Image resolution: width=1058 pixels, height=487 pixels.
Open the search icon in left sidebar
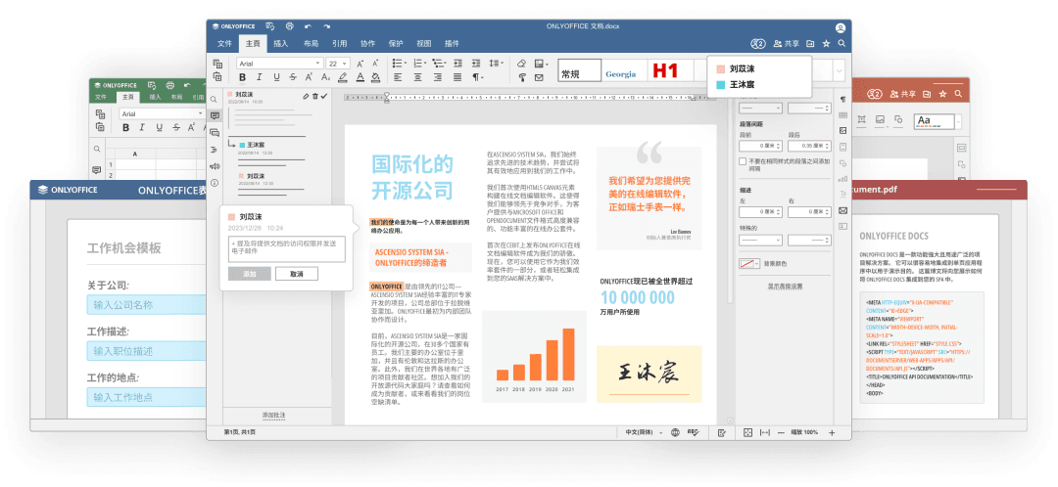click(x=215, y=99)
